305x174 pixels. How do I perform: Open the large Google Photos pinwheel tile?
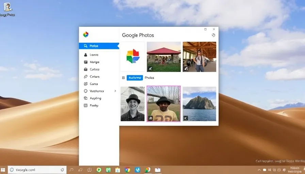click(x=132, y=56)
